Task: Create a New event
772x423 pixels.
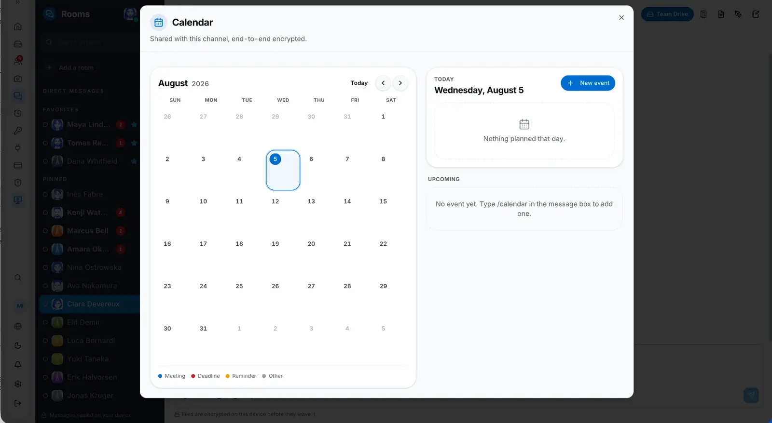Action: click(x=588, y=83)
